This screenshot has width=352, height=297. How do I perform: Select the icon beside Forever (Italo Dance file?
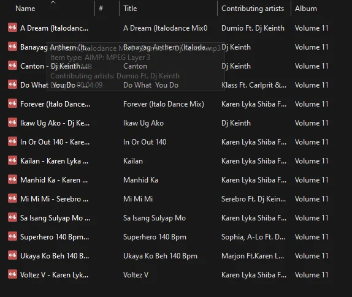12,103
